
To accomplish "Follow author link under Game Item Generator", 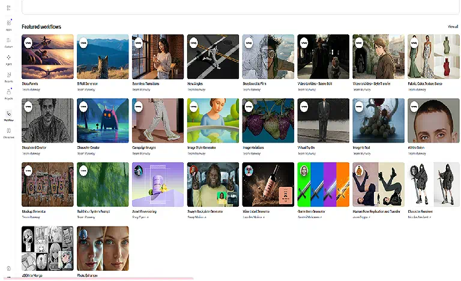I will coord(310,217).
